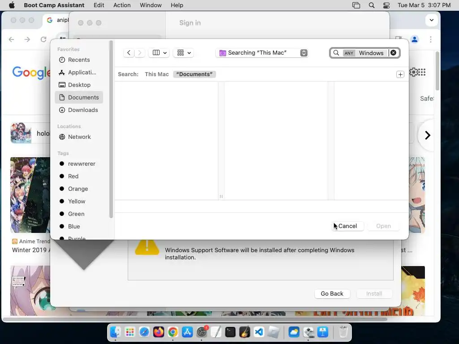Select Documents in sidebar
Screen dimensions: 459x344
pyautogui.click(x=79, y=97)
